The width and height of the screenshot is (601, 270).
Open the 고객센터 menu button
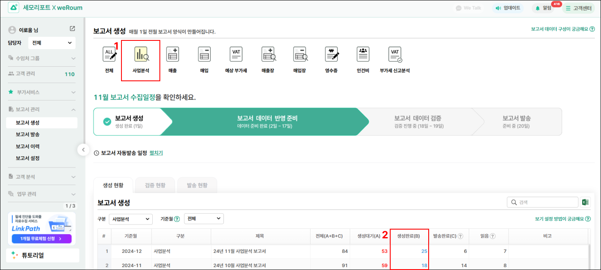578,8
